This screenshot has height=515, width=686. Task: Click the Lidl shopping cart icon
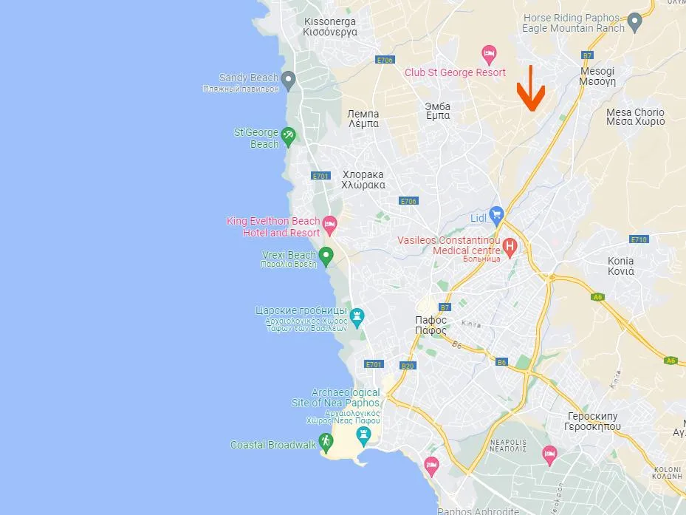(x=496, y=216)
